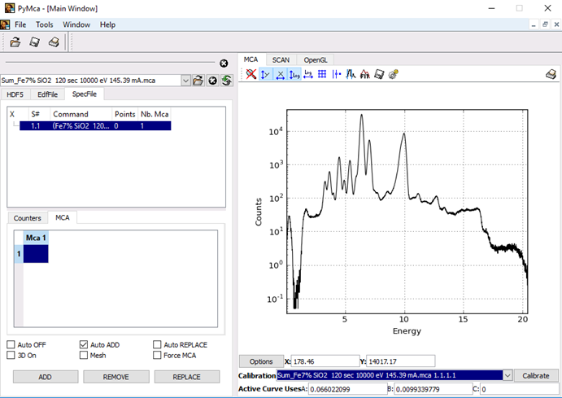Select the Mca 1 cell in row 1
Image resolution: width=562 pixels, height=398 pixels.
coord(36,254)
